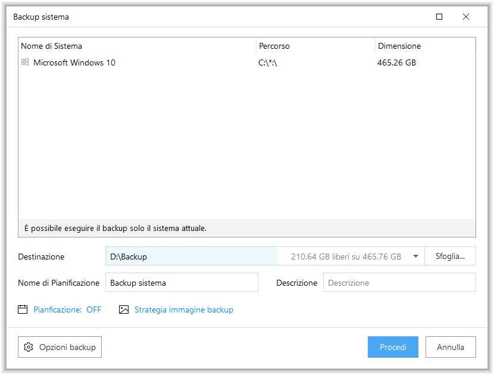
Task: Focus the Nome di Pianificazione text field
Action: click(x=182, y=283)
